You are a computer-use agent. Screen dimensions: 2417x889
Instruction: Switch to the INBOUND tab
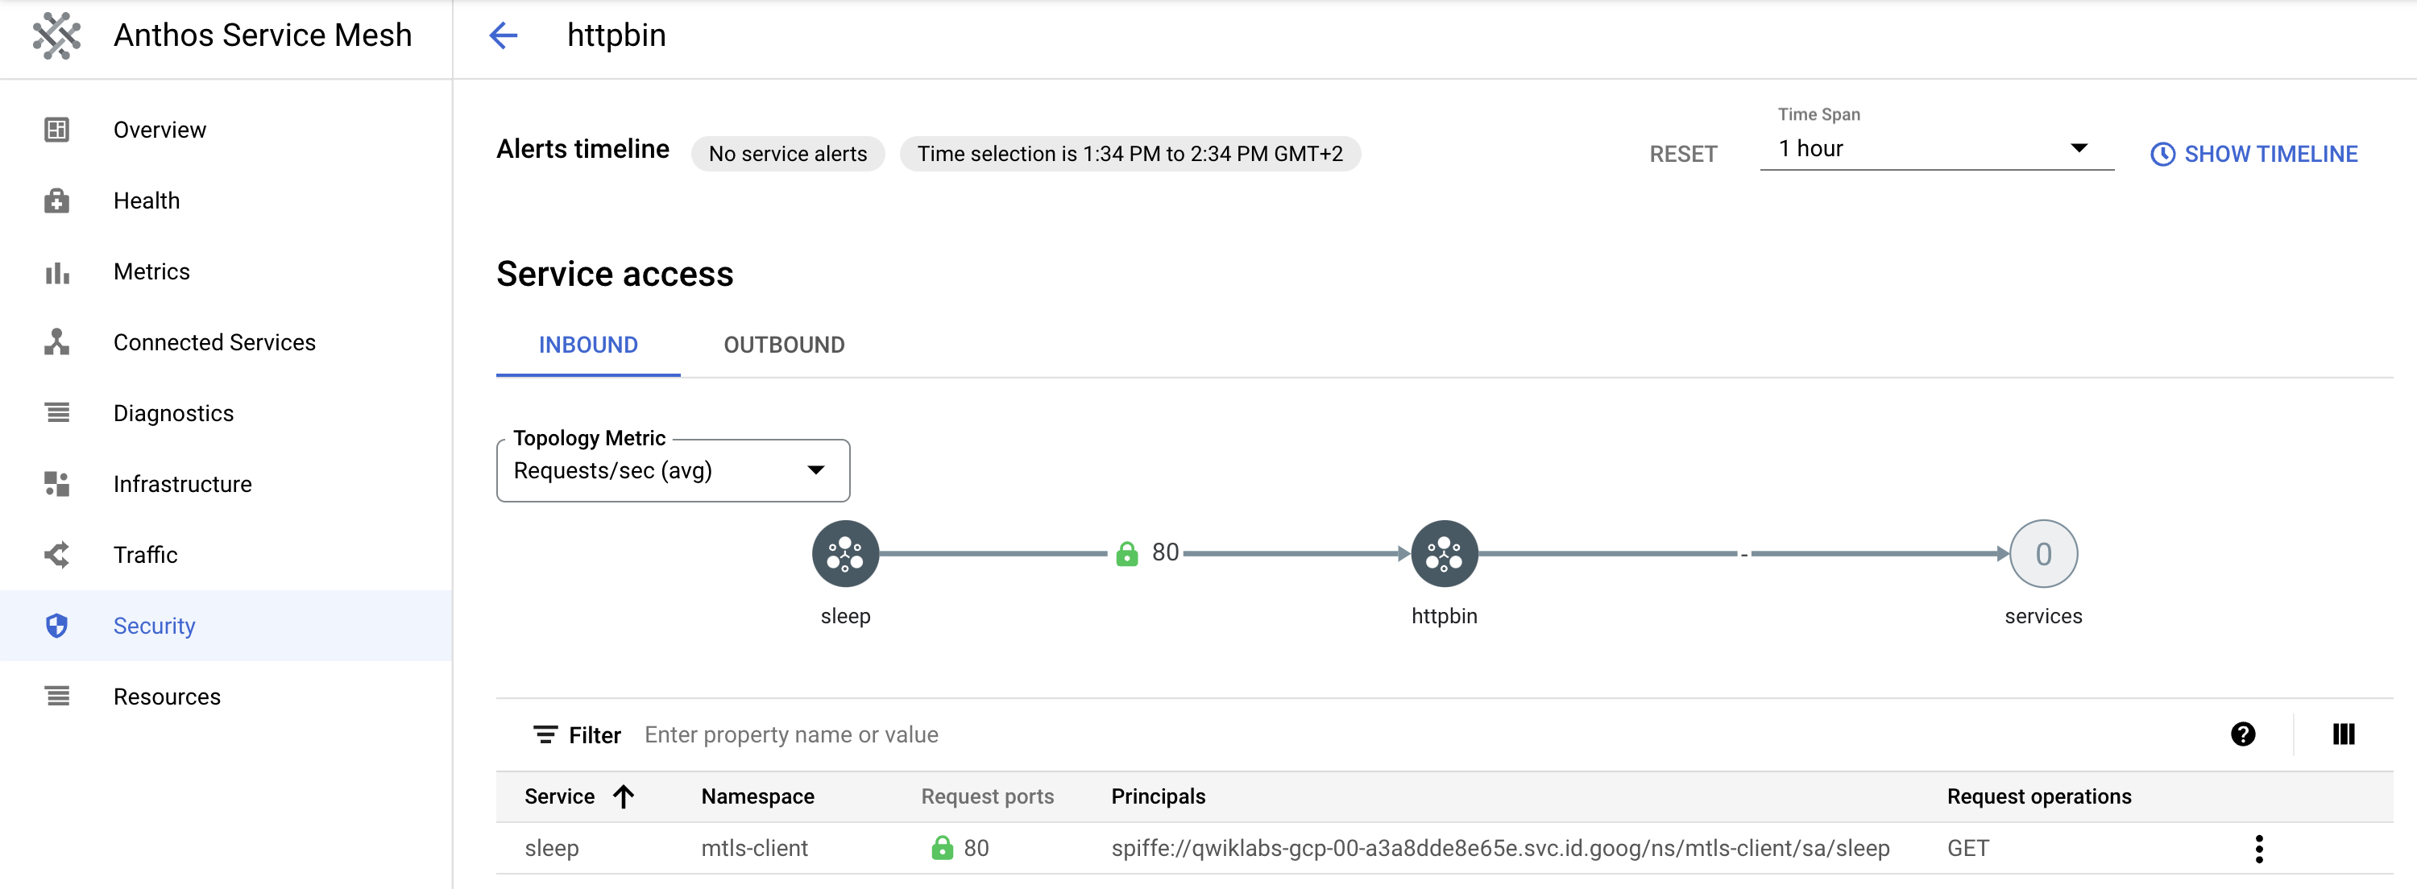(x=588, y=345)
